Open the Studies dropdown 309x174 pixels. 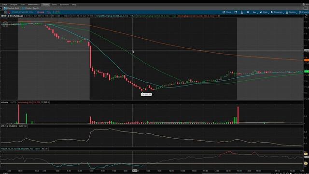pos(291,12)
